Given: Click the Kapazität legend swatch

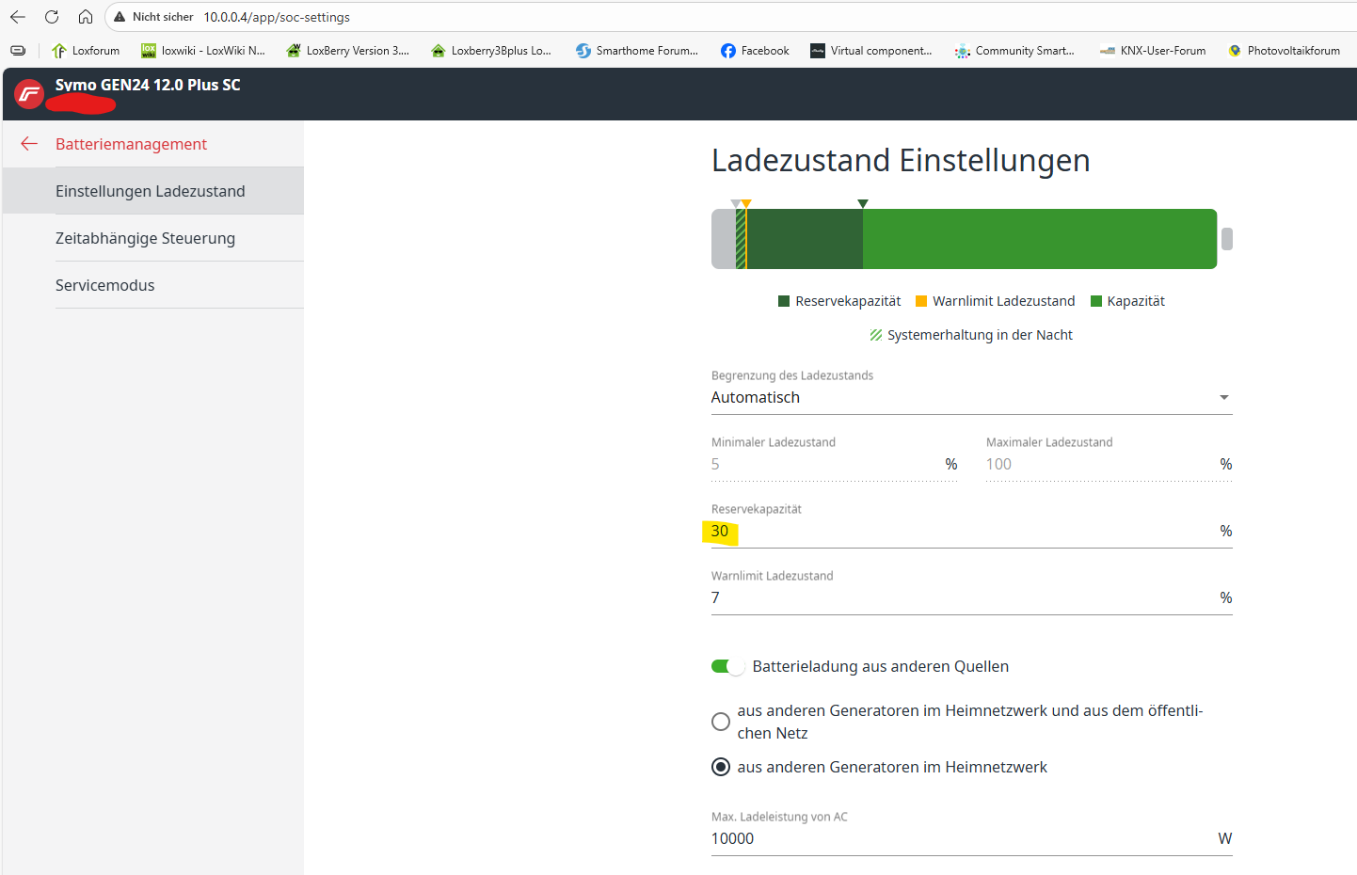Looking at the screenshot, I should coord(1096,301).
